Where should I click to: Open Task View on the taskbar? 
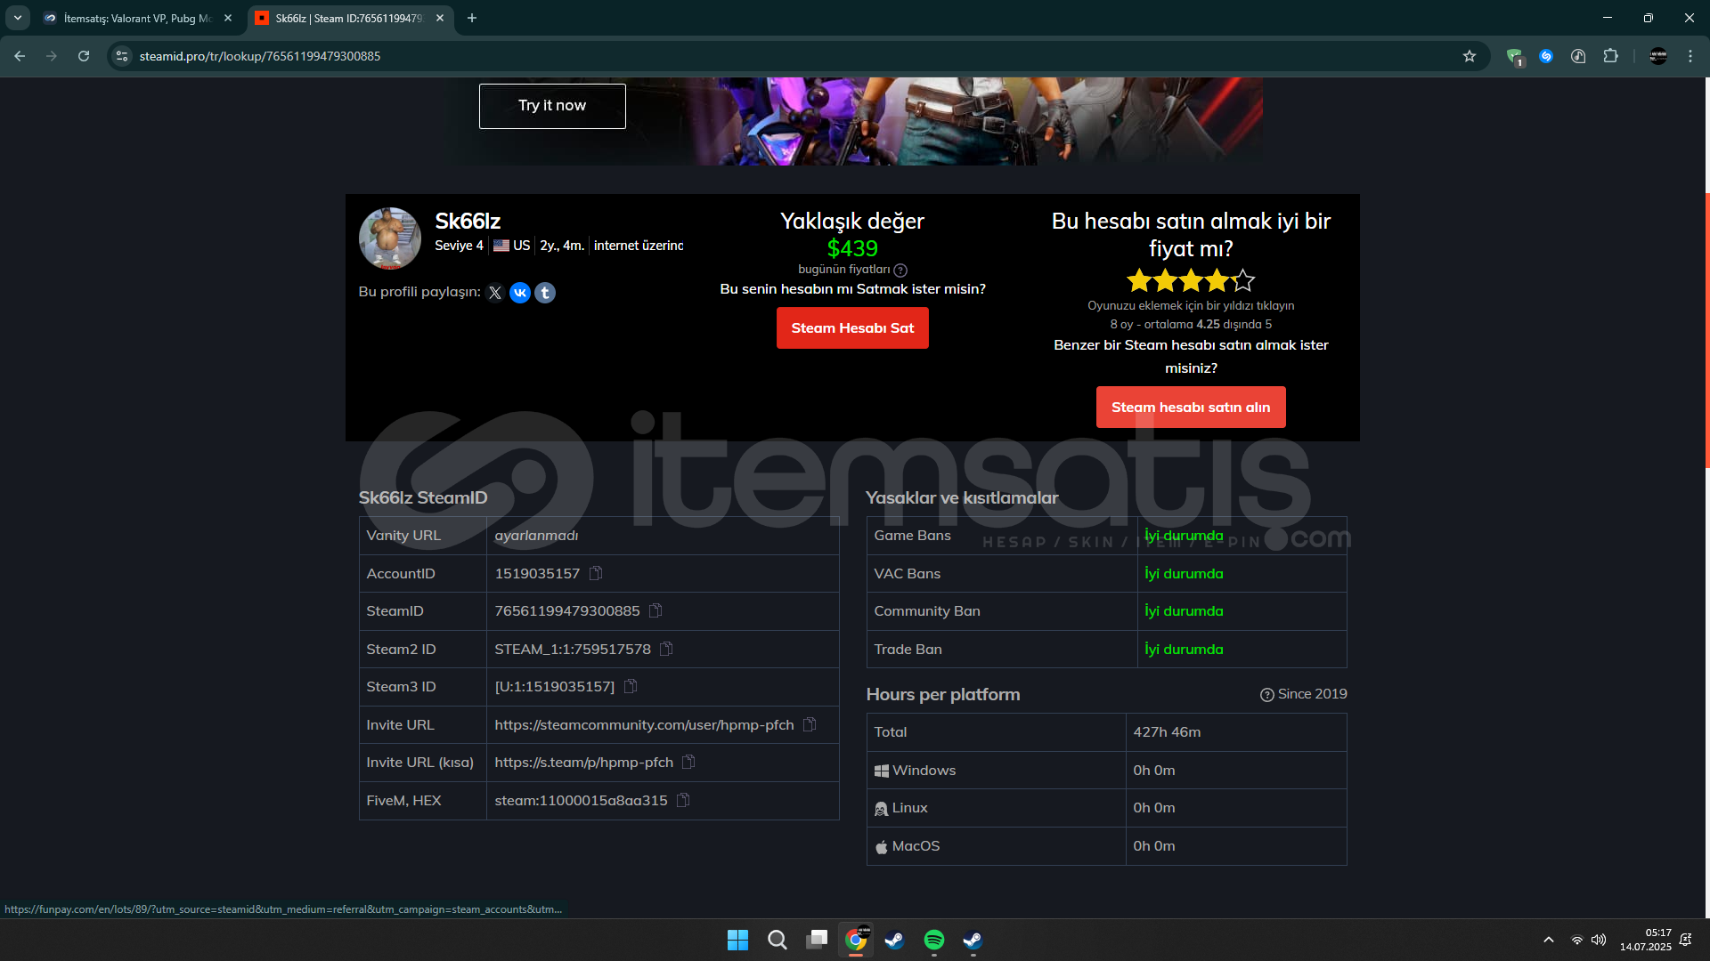click(817, 940)
